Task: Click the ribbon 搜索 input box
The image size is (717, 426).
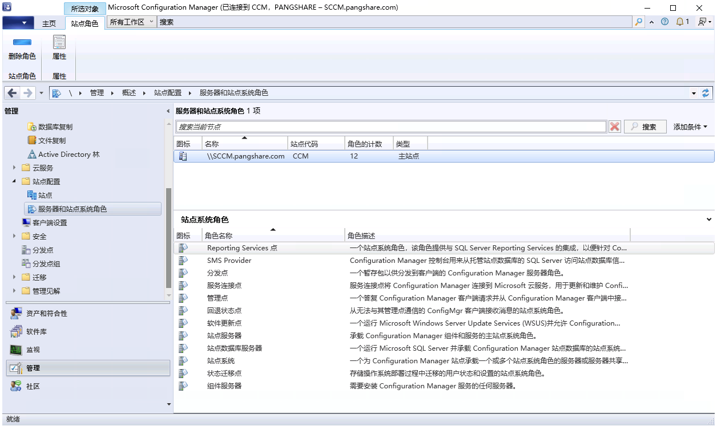Action: click(396, 22)
